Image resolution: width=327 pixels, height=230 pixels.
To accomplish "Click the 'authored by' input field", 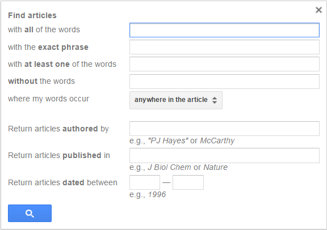I will [x=224, y=129].
